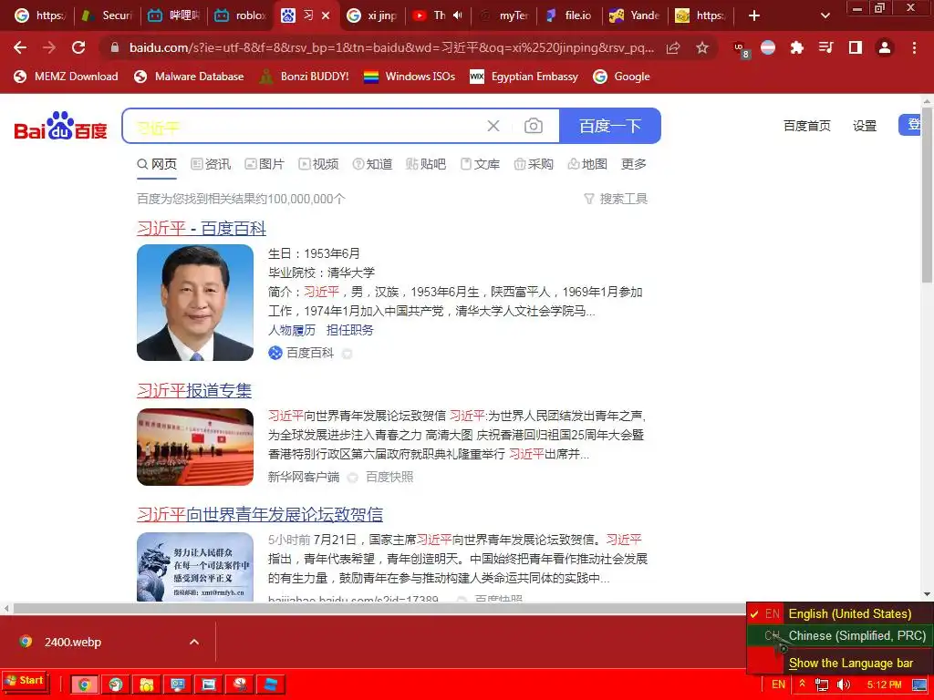This screenshot has width=934, height=700.
Task: Close the active Baidu tab
Action: point(326,15)
